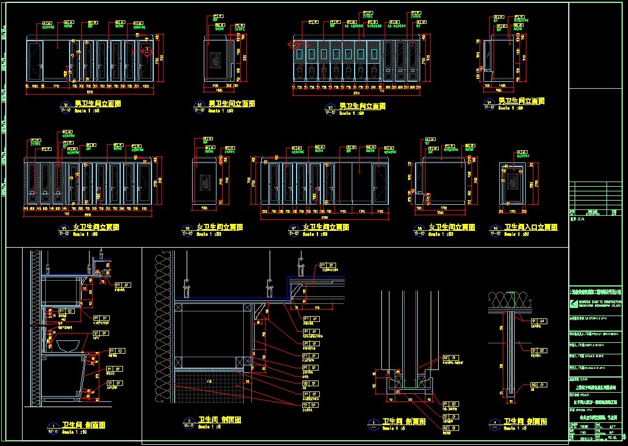Select title 男卫生间立面图 beside tag M3

tap(362, 106)
